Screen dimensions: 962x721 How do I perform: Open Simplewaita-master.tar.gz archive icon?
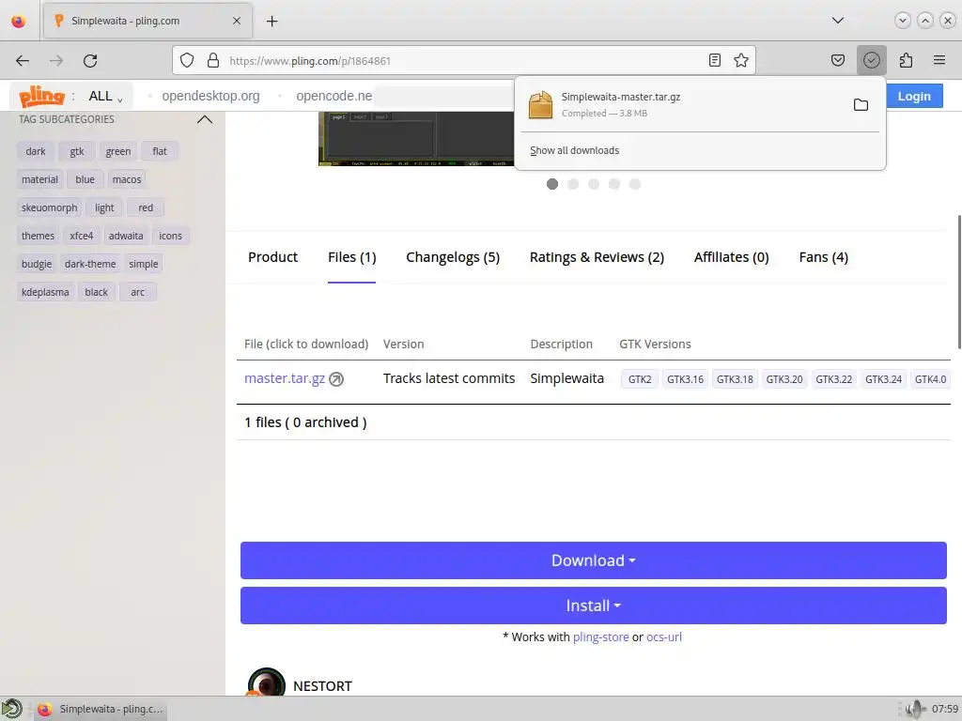coord(540,105)
